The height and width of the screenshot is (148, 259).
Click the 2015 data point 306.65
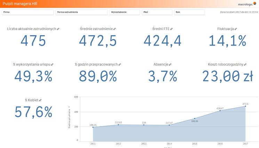tap(195, 118)
